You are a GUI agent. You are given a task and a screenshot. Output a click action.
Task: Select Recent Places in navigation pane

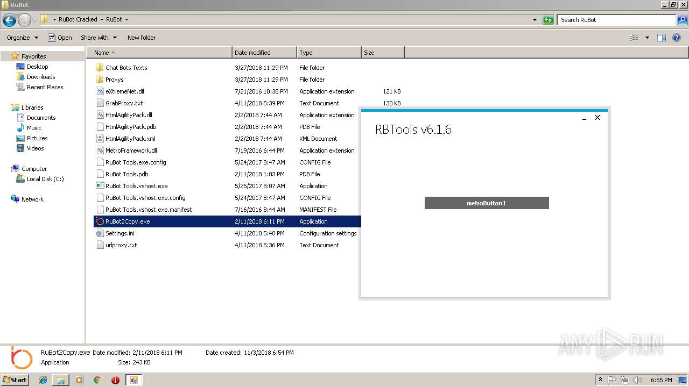(x=45, y=87)
